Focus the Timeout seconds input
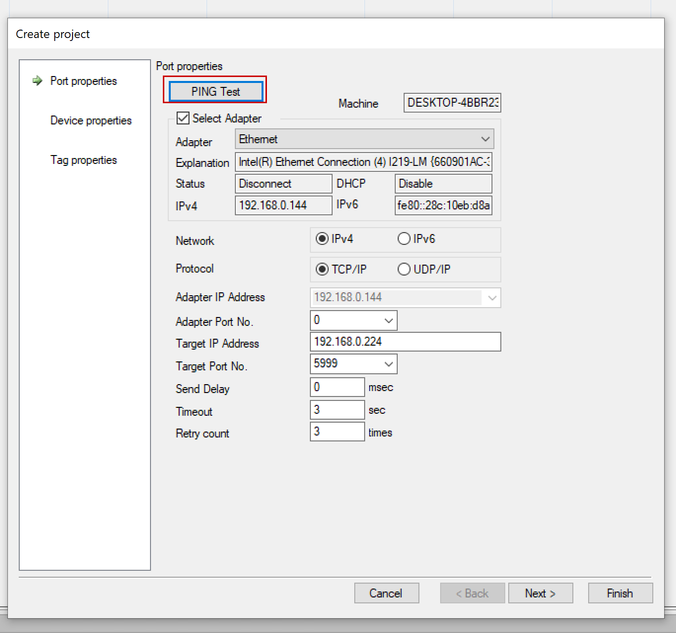The height and width of the screenshot is (633, 676). tap(337, 410)
